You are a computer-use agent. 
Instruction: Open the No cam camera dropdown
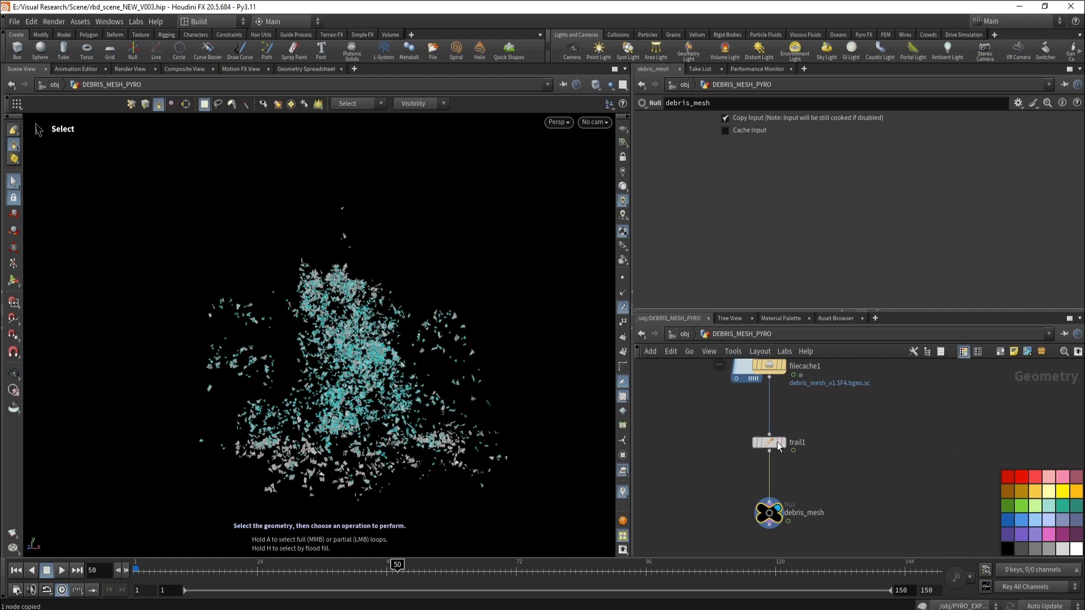click(594, 122)
